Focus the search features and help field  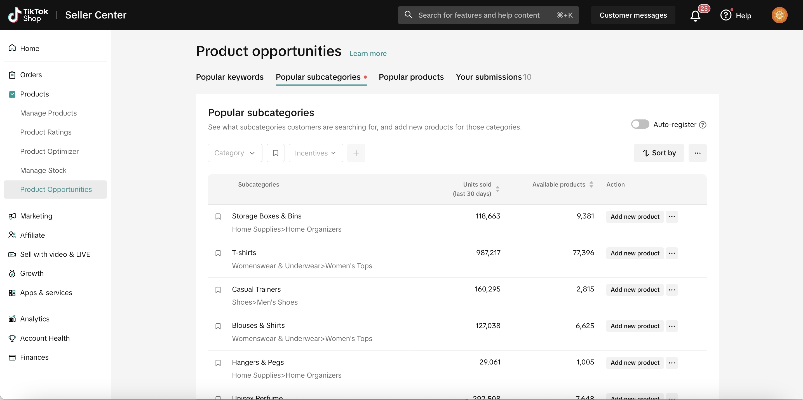point(488,15)
